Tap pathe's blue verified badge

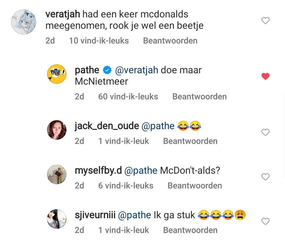[107, 70]
